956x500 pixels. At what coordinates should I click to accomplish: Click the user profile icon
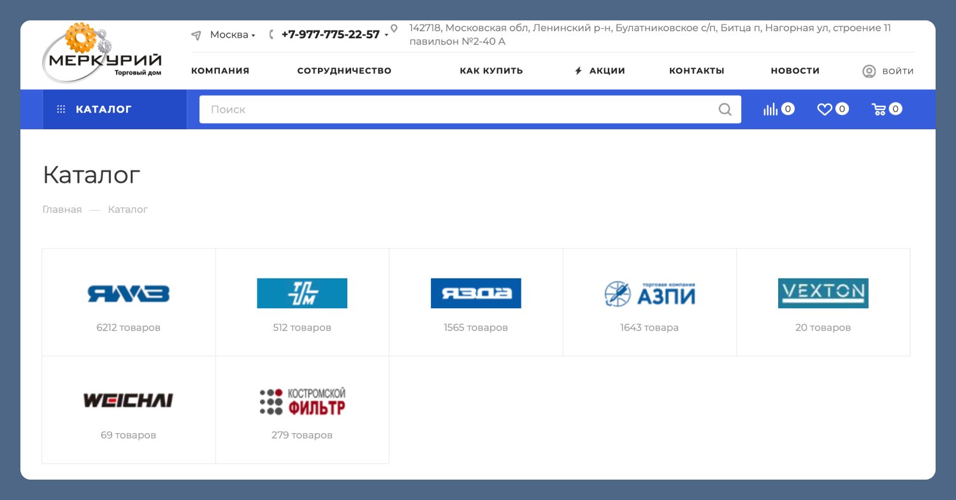(x=869, y=71)
